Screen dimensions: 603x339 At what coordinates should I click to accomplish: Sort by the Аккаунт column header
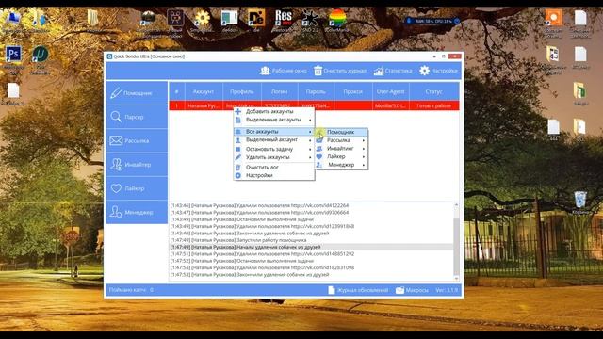coord(204,91)
